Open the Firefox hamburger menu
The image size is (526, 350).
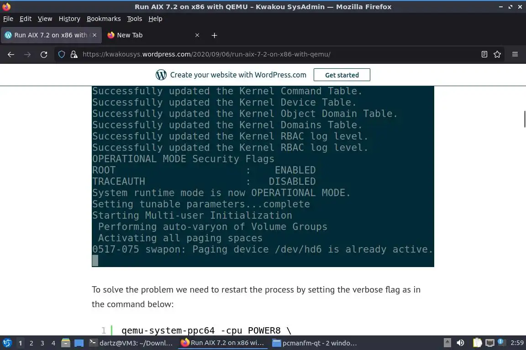tap(515, 54)
